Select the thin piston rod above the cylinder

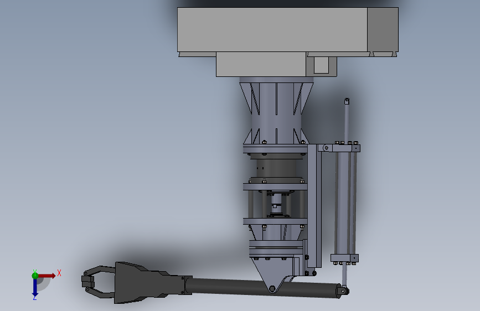347,121
